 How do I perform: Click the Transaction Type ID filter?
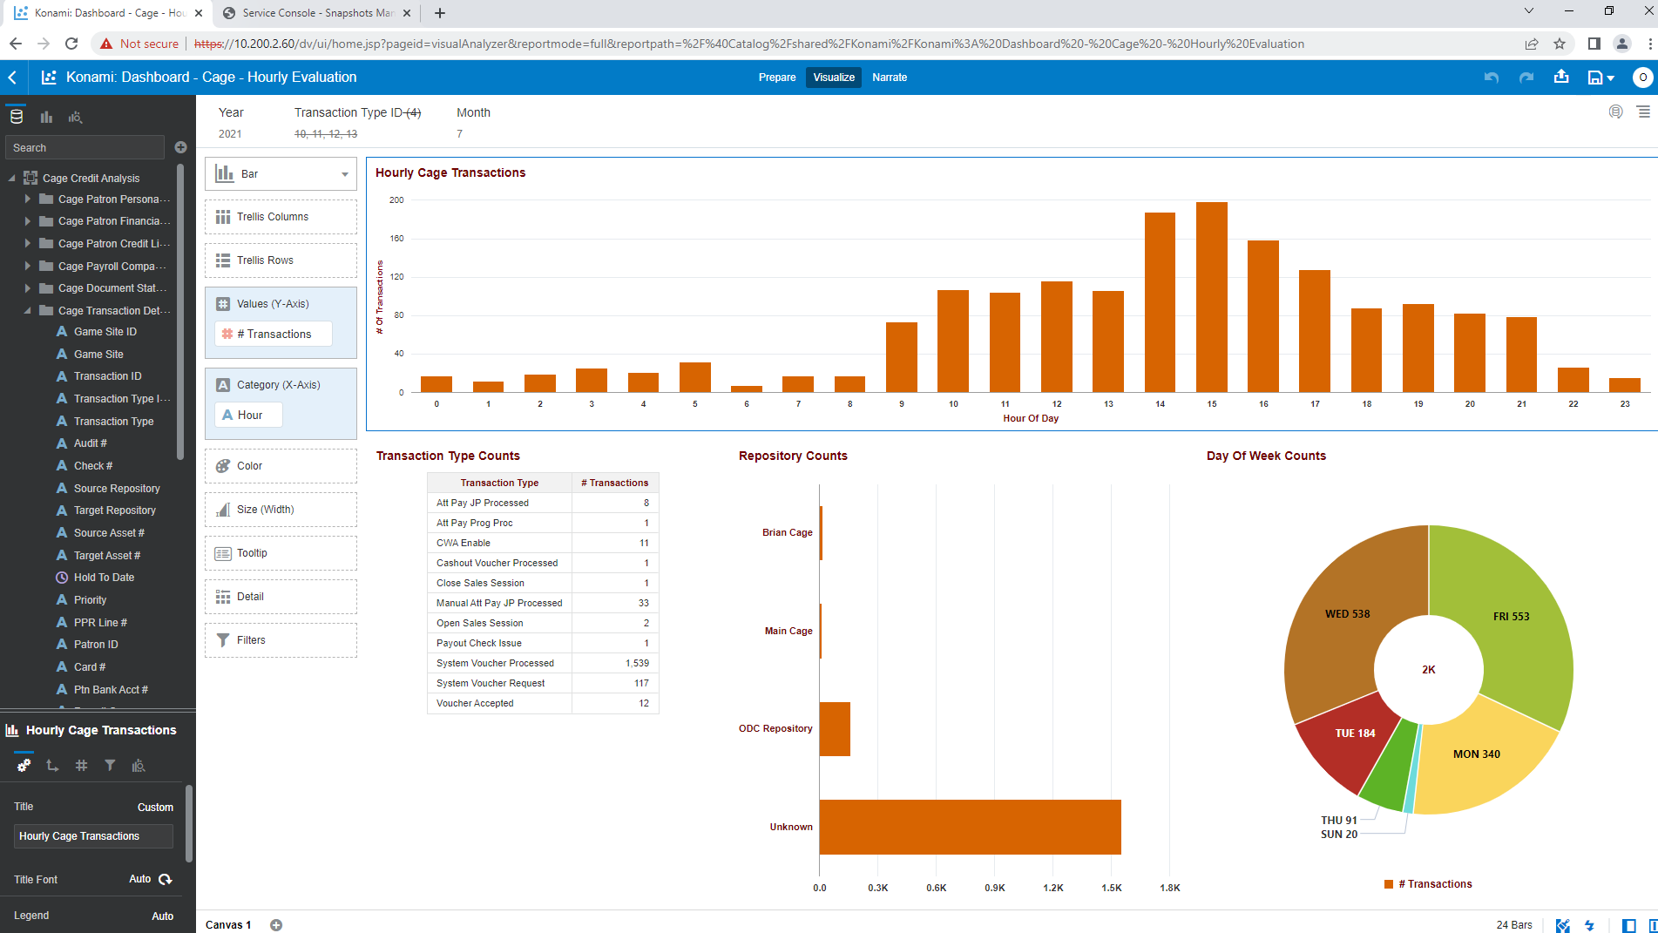pyautogui.click(x=357, y=123)
